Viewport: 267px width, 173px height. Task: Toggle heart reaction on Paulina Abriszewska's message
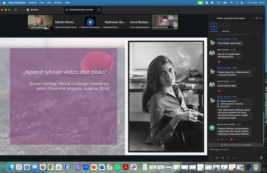(232, 139)
